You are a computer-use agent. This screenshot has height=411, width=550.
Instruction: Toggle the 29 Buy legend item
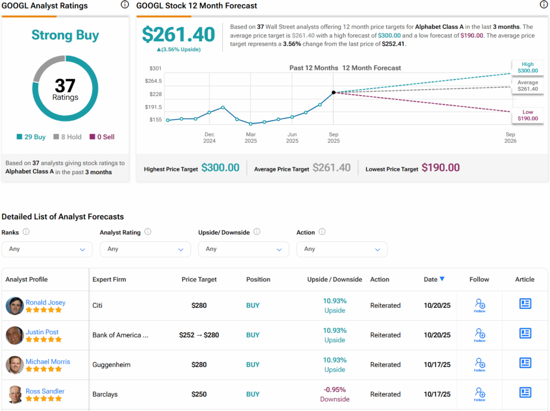pos(31,137)
